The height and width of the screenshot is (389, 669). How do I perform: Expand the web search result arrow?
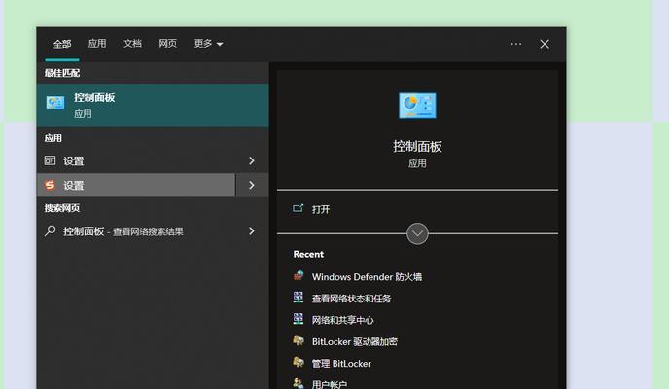pyautogui.click(x=252, y=231)
